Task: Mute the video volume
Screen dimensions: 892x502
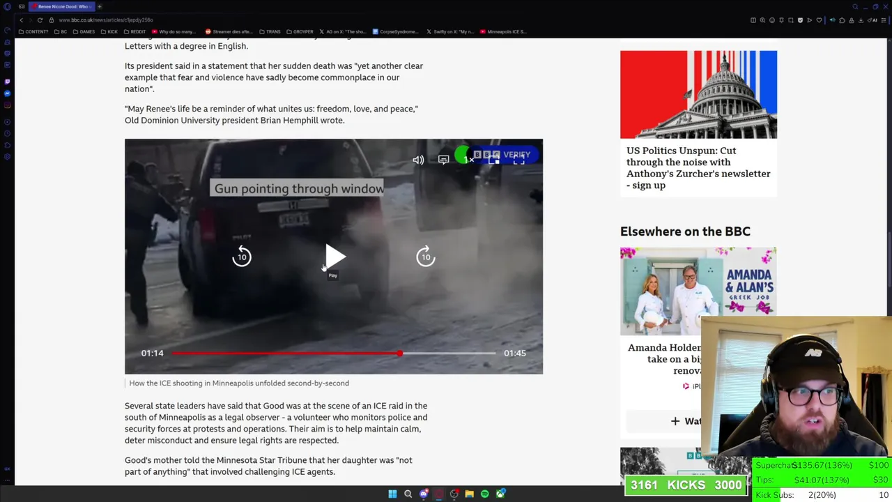Action: [418, 160]
